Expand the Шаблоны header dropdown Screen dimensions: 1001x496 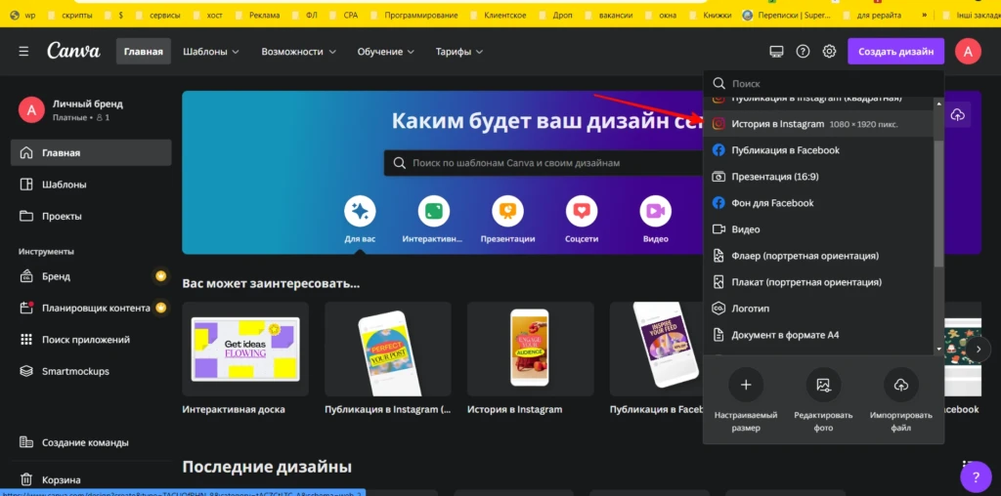pyautogui.click(x=211, y=52)
